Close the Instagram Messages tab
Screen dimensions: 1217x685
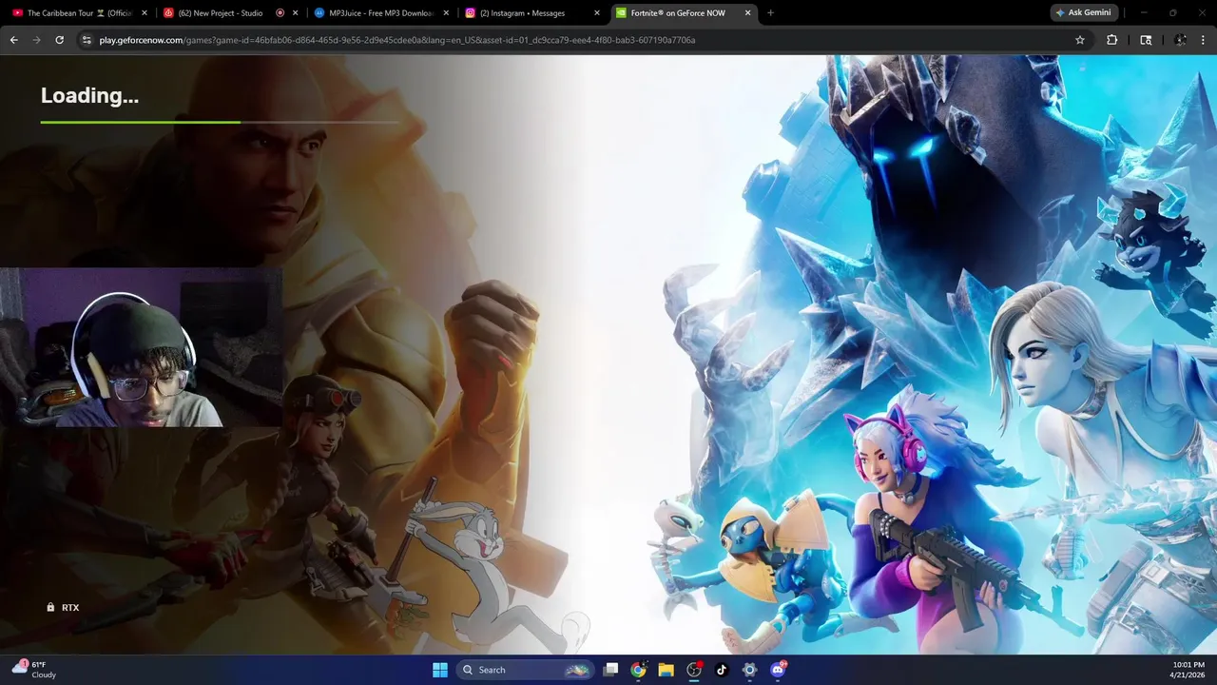pyautogui.click(x=597, y=13)
